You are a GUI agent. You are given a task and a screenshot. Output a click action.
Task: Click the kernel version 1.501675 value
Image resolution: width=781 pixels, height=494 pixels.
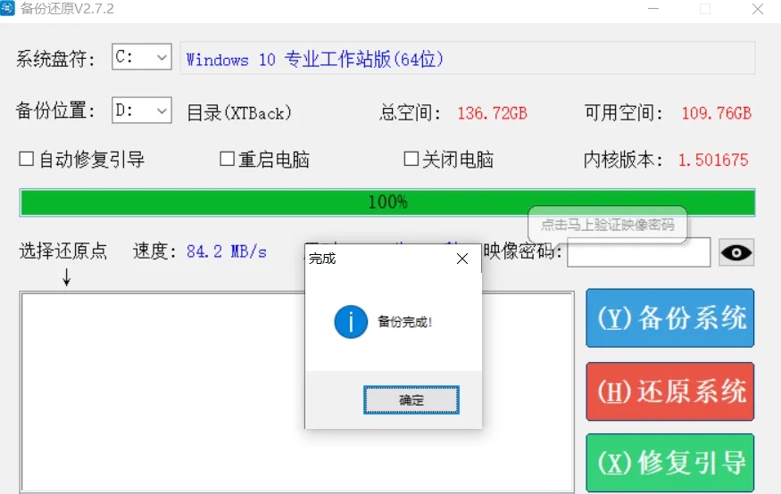(x=713, y=160)
